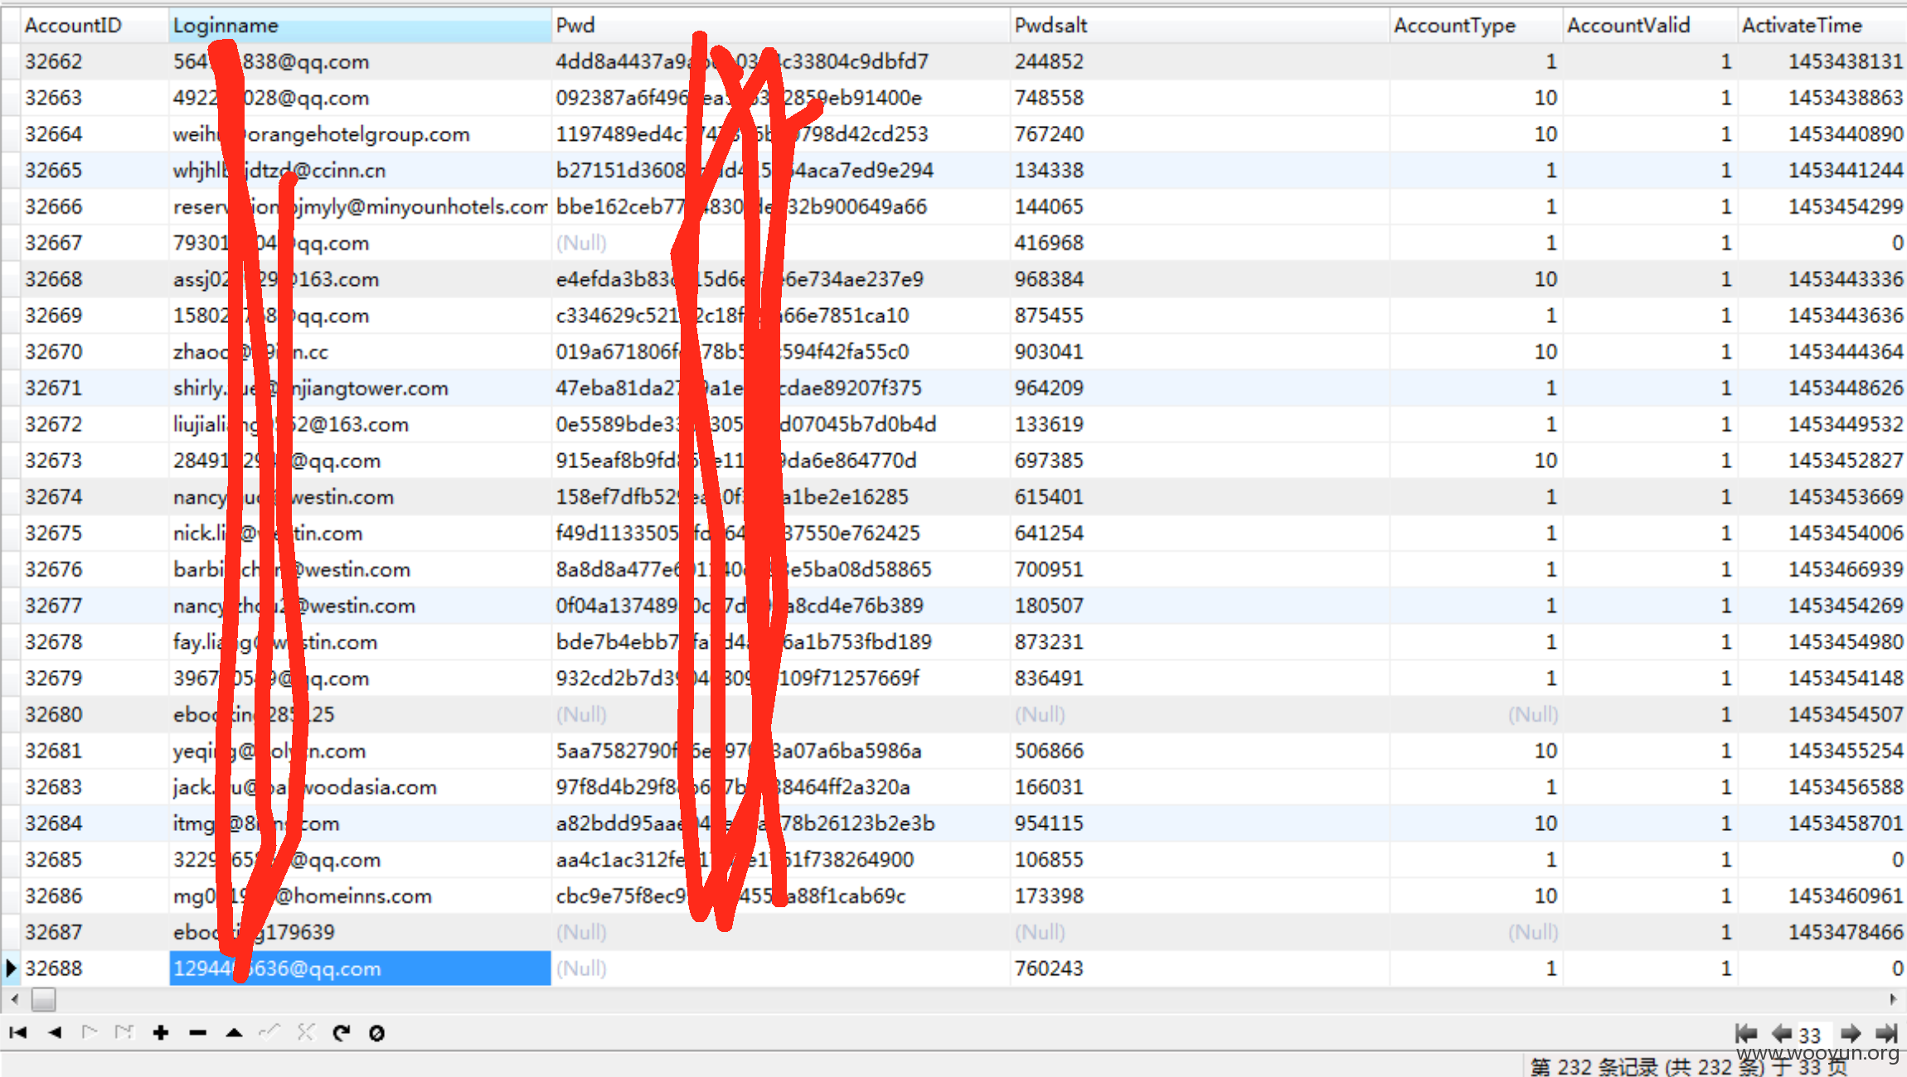Click the Pwd column header
This screenshot has width=1907, height=1077.
point(780,26)
